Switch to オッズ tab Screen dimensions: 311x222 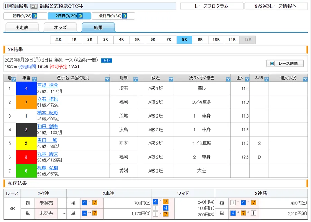pos(60,28)
